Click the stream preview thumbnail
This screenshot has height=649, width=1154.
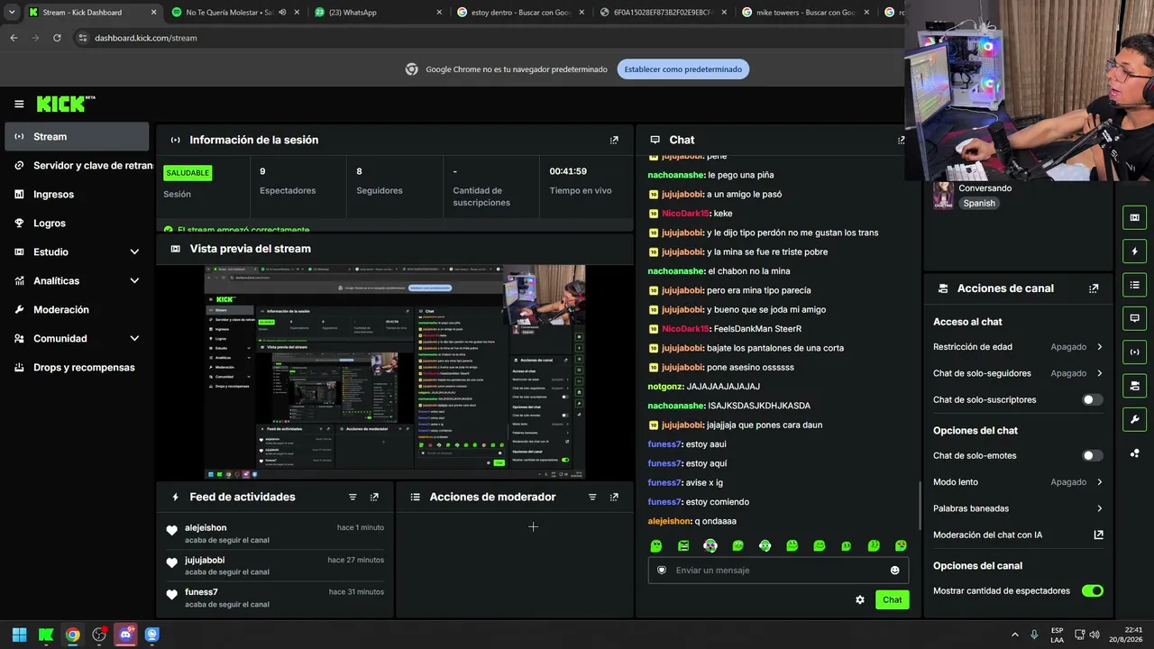click(395, 372)
